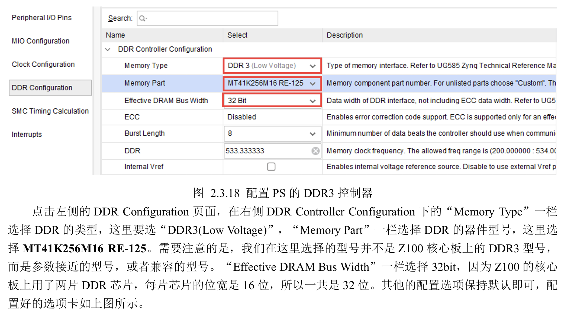Collapse the DDR Controller Configuration group

(x=108, y=49)
